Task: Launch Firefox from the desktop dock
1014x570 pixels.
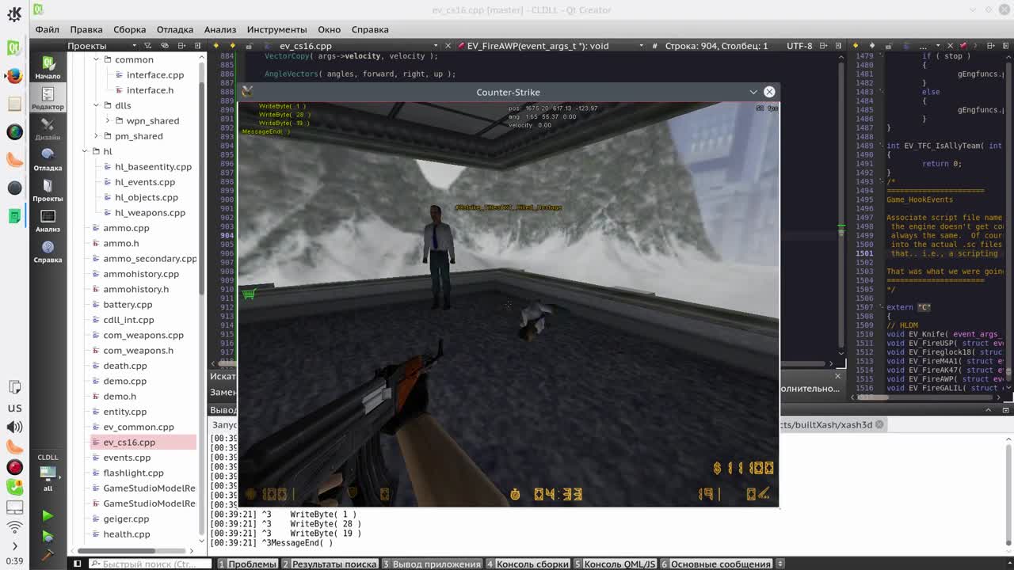Action: click(x=14, y=76)
